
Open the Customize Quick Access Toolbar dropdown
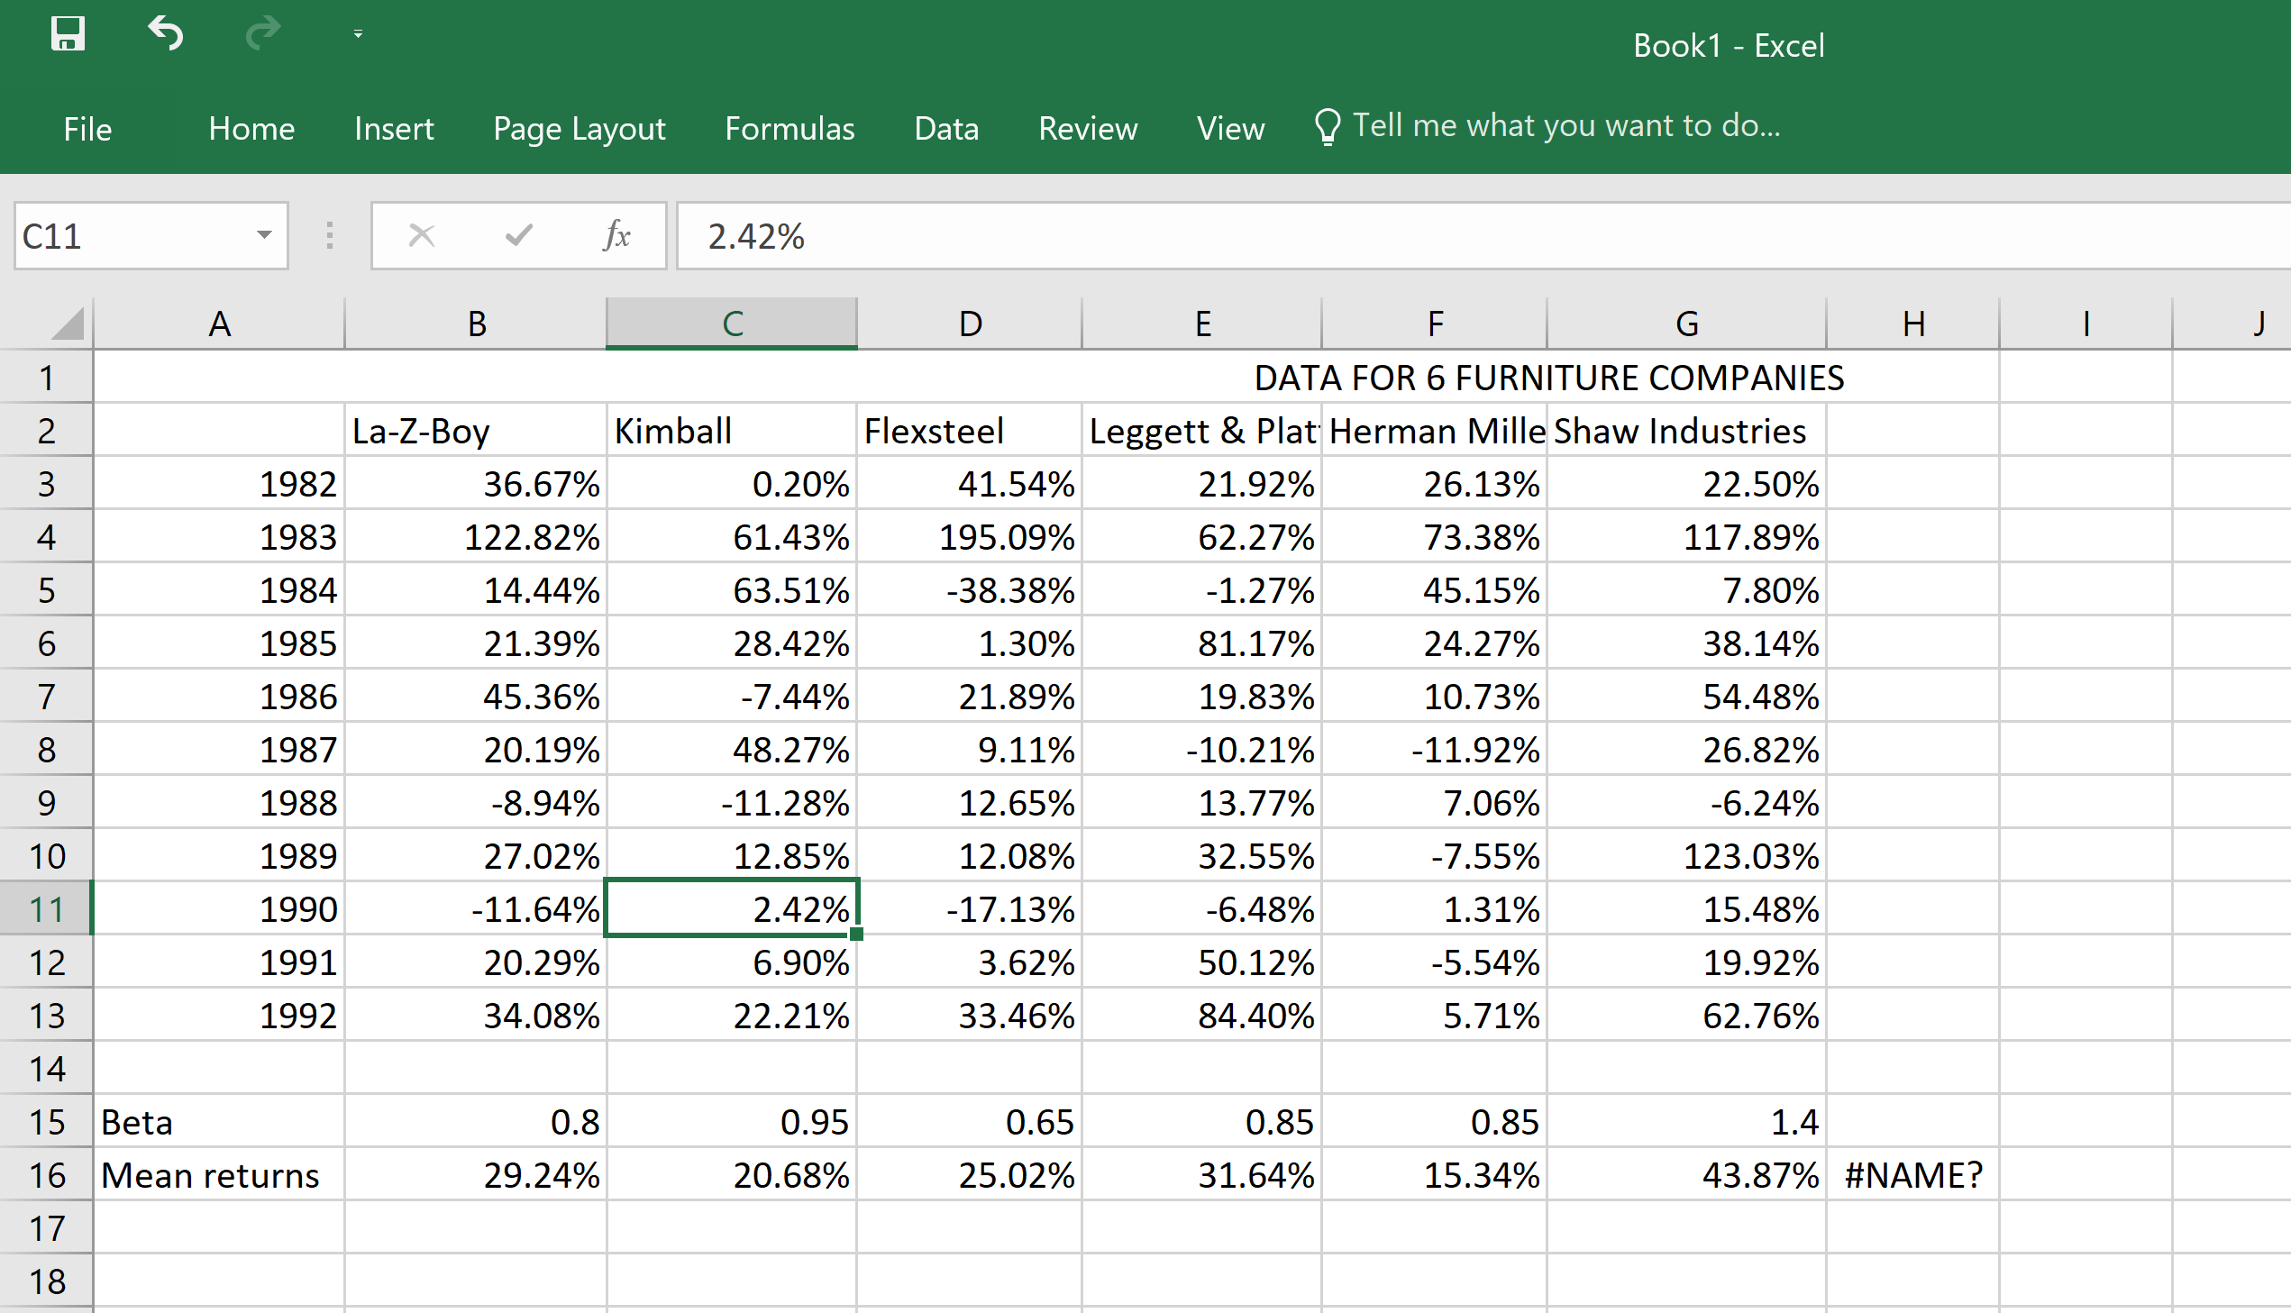tap(358, 34)
